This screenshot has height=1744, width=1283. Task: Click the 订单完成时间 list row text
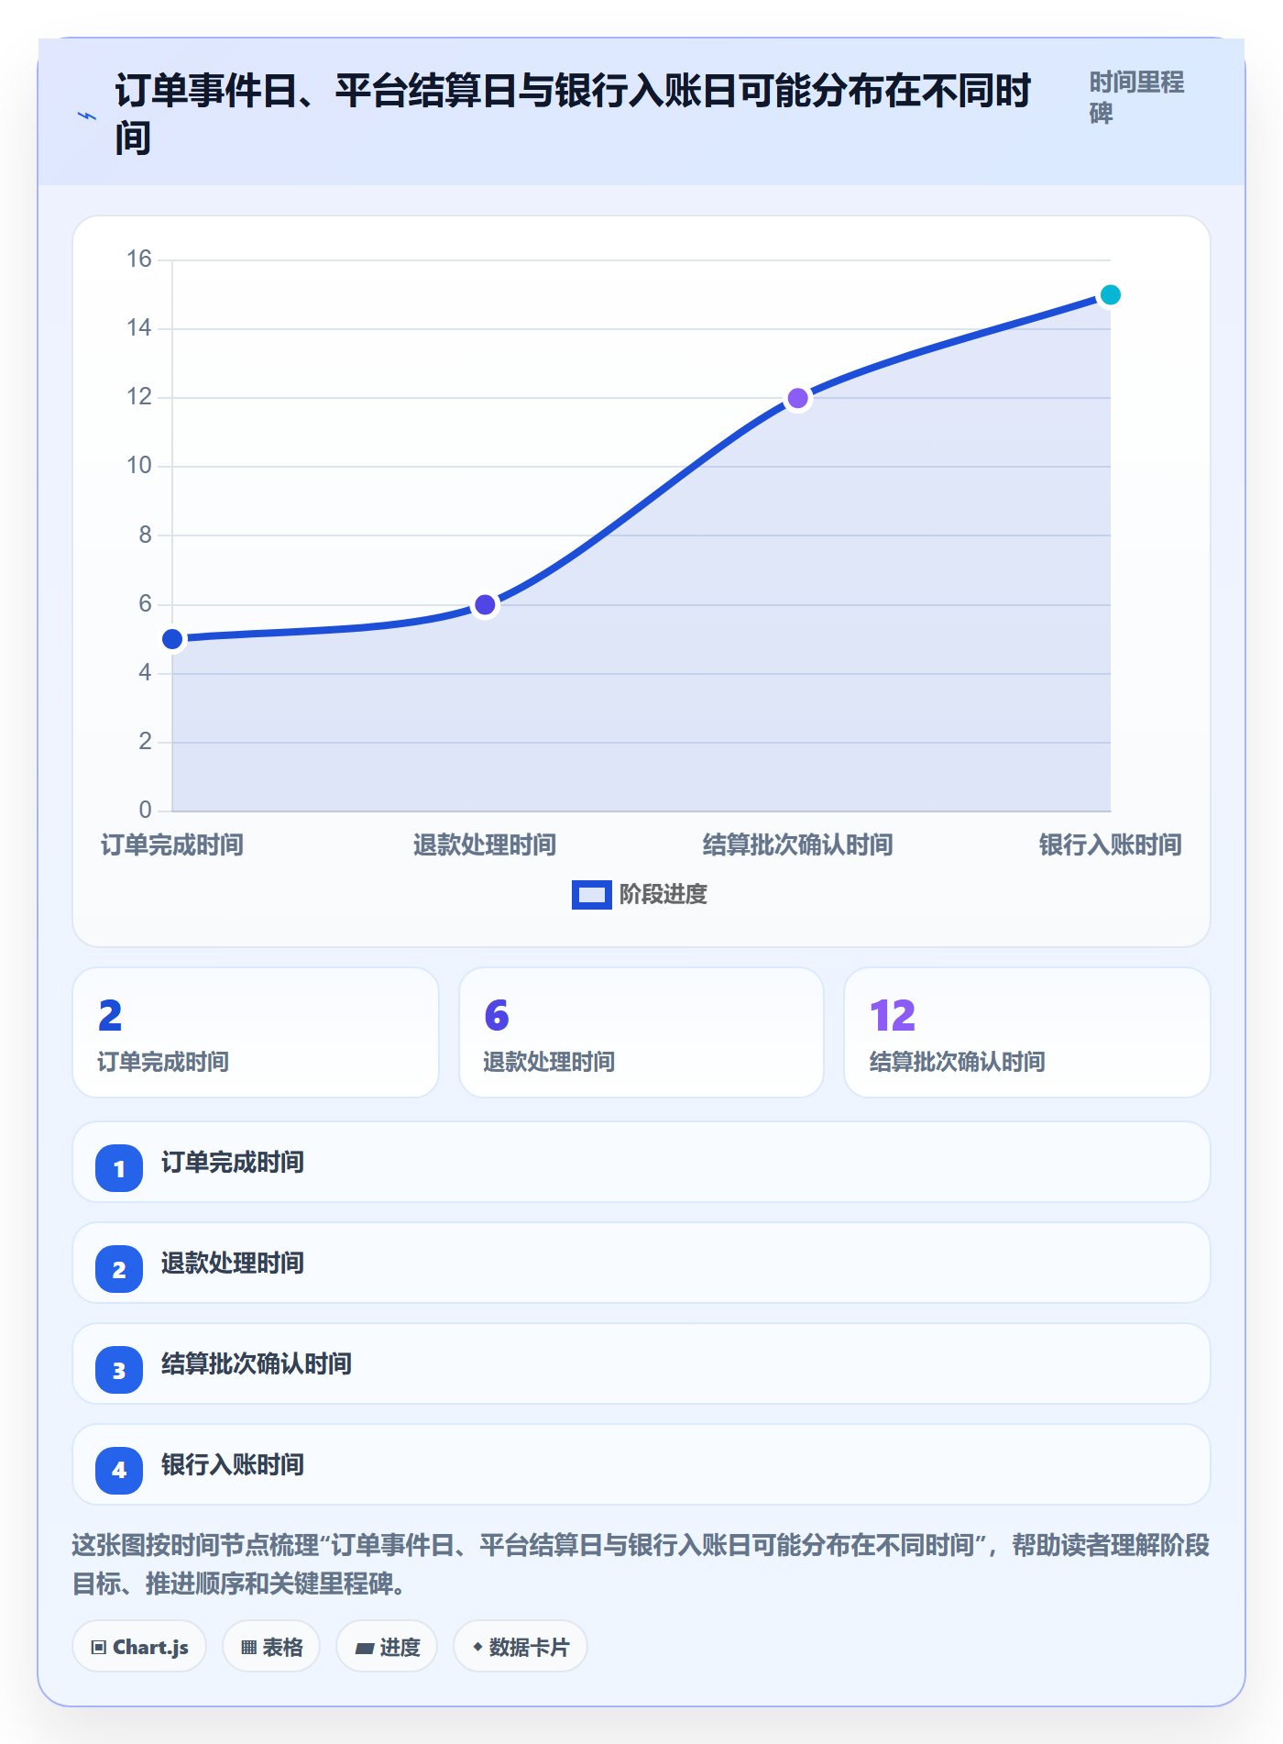tap(233, 1163)
